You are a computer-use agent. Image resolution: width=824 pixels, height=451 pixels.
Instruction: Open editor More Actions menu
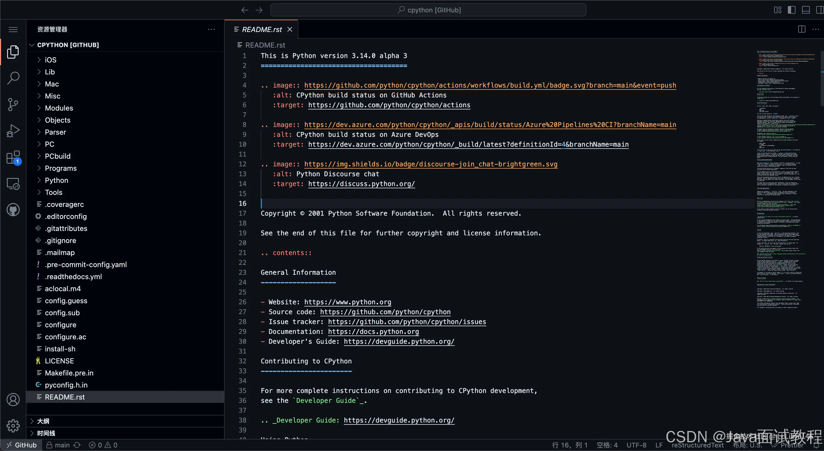click(x=816, y=29)
